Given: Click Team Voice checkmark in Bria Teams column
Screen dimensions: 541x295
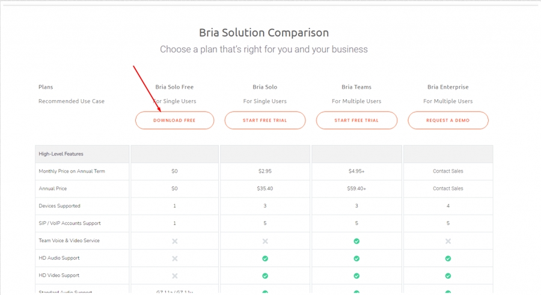Looking at the screenshot, I should tap(356, 241).
